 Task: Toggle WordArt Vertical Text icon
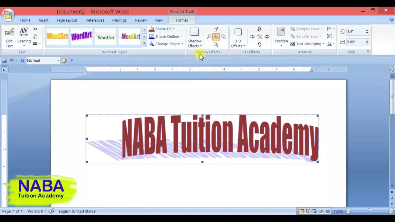pyautogui.click(x=35, y=36)
